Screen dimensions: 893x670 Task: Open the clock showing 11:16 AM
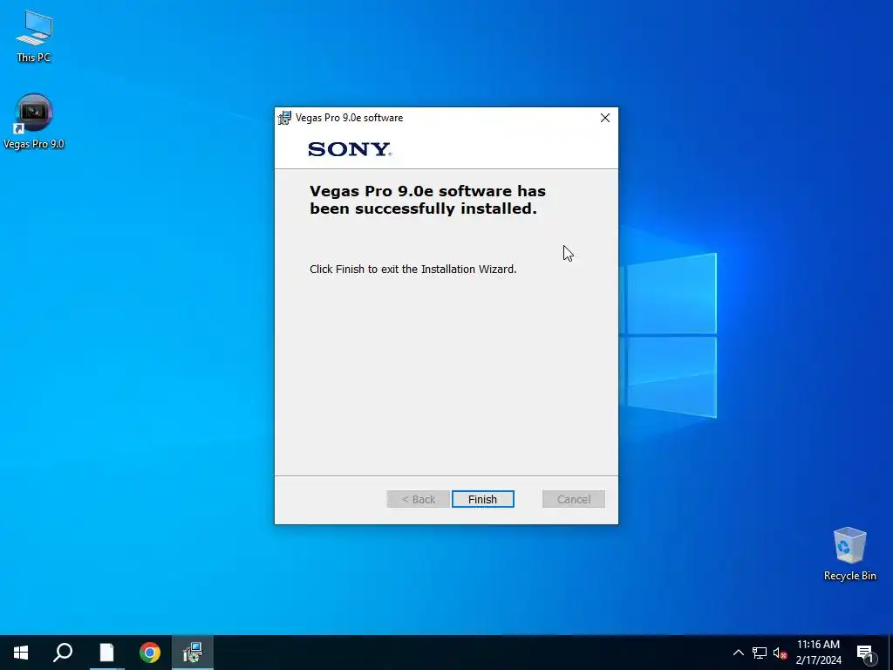click(x=818, y=653)
